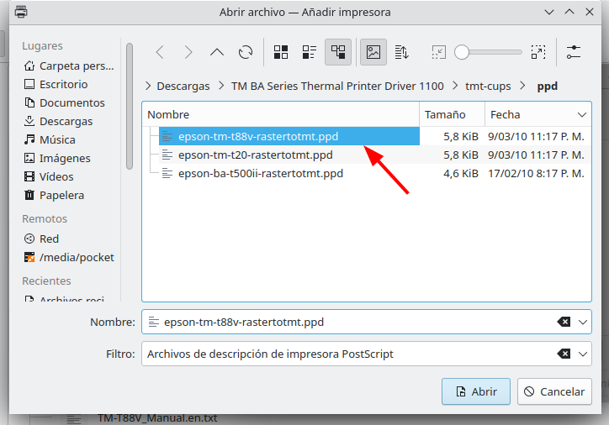609x425 pixels.
Task: Open Música in Places sidebar
Action: click(x=50, y=139)
